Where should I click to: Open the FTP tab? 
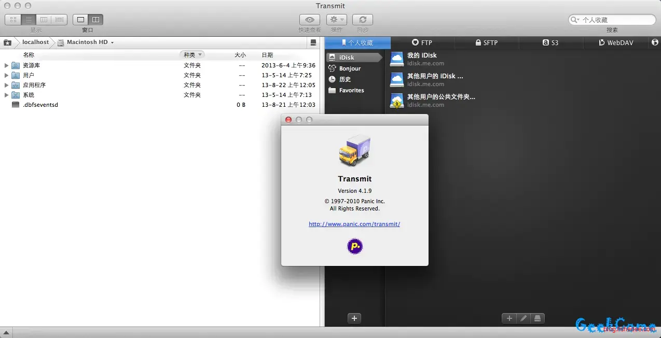click(x=422, y=43)
